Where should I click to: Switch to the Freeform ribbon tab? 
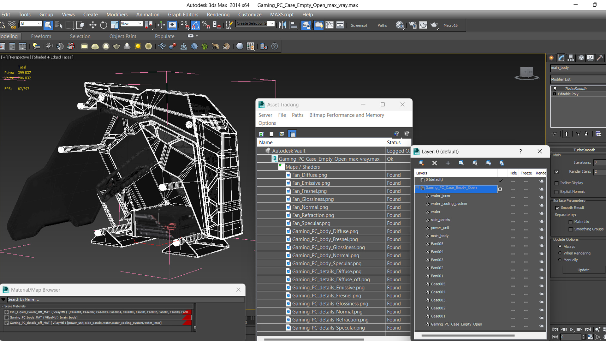click(x=41, y=36)
